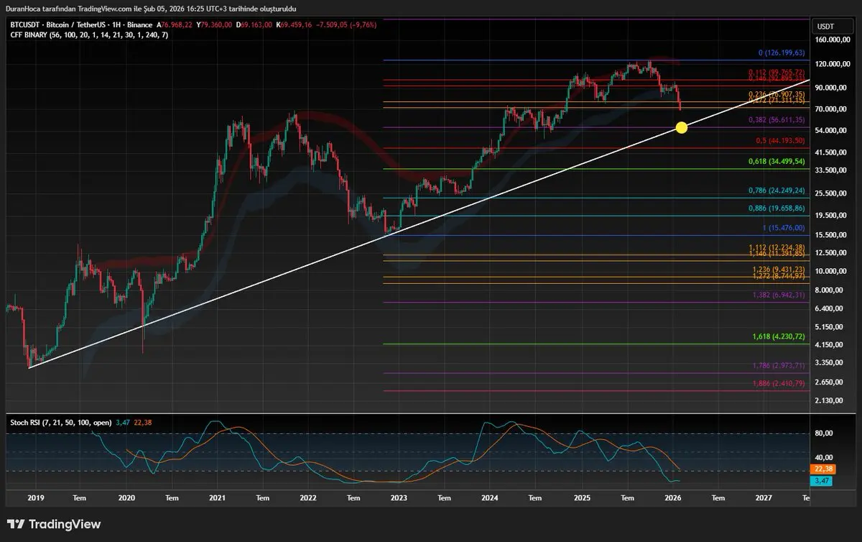Click the 2025 label on time axis
This screenshot has width=862, height=542.
pos(581,497)
